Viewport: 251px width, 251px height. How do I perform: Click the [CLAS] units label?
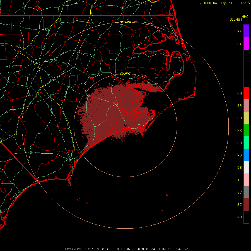coord(236,19)
